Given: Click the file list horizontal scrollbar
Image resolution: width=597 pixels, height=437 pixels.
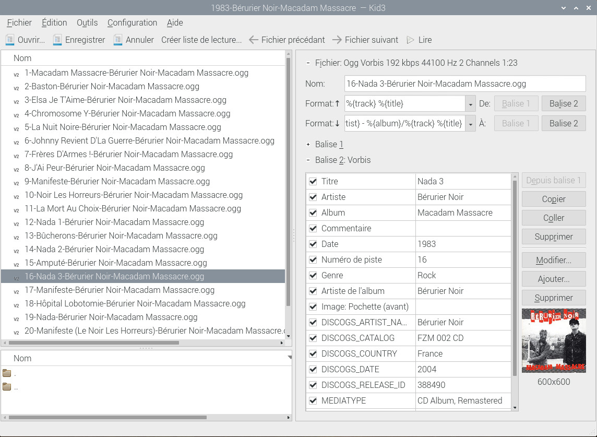Looking at the screenshot, I should click(x=94, y=343).
